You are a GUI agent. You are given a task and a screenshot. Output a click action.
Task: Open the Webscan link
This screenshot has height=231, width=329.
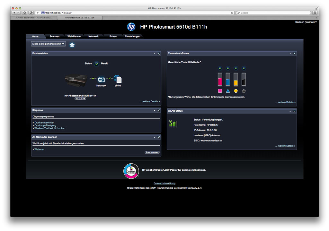[39, 150]
